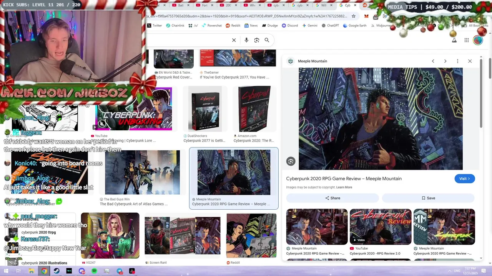The height and width of the screenshot is (276, 492).
Task: Show the previous image in the preview panel
Action: pyautogui.click(x=433, y=61)
